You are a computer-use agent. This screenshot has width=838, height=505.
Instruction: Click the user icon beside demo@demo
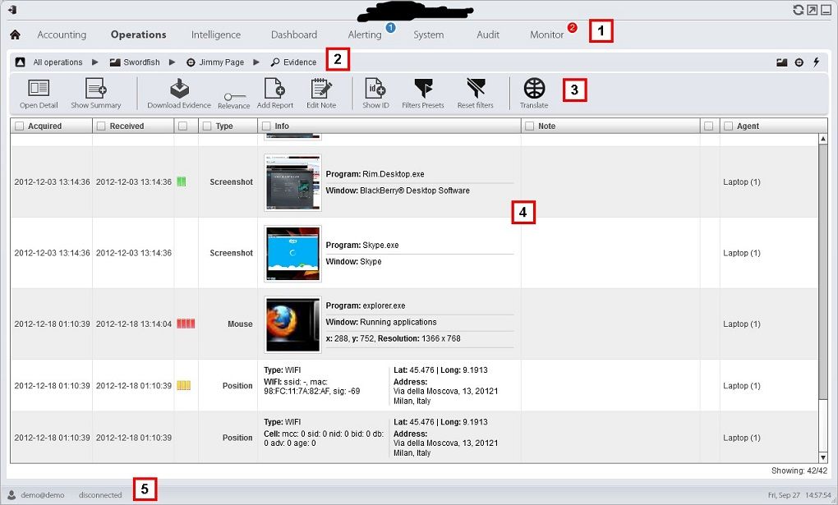(12, 495)
